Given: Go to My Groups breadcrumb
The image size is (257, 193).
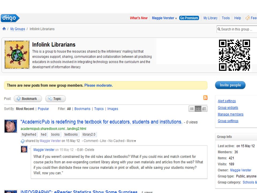Looking at the screenshot, I should [18, 29].
